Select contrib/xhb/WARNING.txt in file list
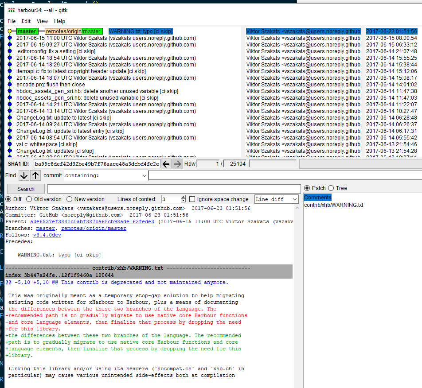Viewport: 422px width, 388px height. click(333, 205)
